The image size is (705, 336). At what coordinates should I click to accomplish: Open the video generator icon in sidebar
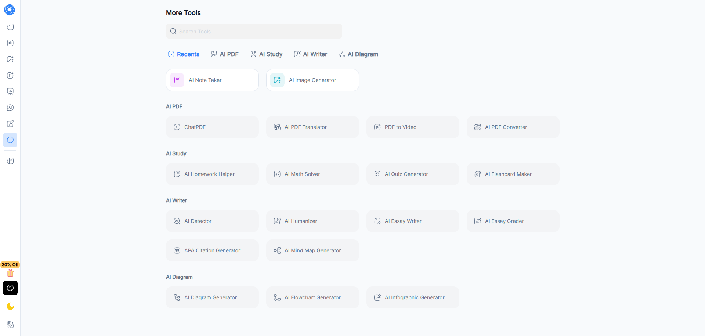tap(10, 75)
